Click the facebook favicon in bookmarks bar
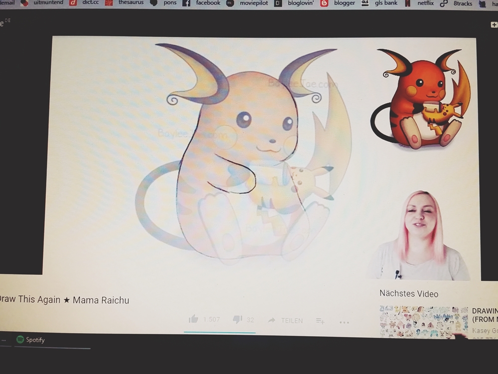Viewport: 498px width, 374px height. click(x=186, y=3)
